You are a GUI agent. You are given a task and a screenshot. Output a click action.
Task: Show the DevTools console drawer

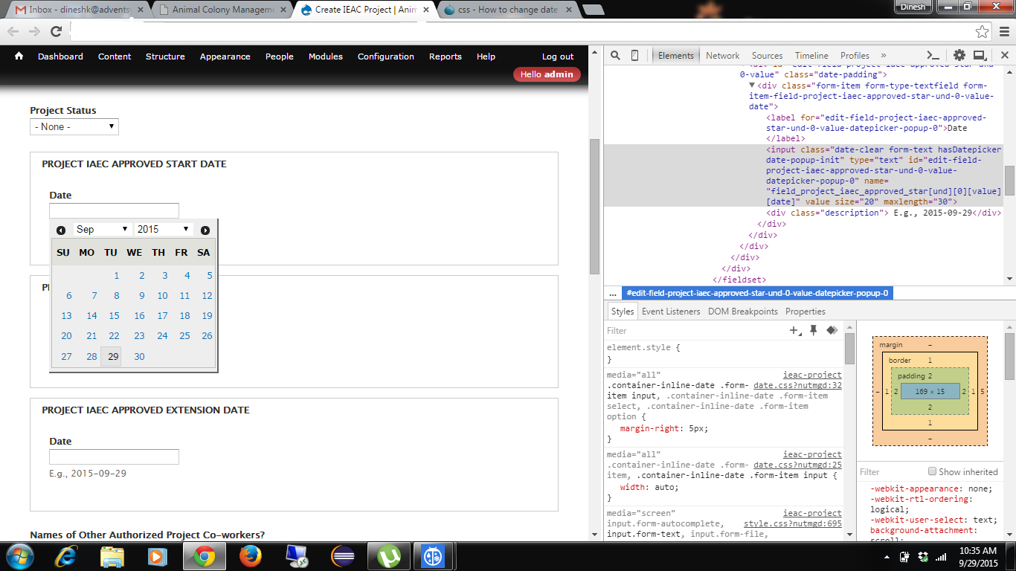pyautogui.click(x=933, y=55)
